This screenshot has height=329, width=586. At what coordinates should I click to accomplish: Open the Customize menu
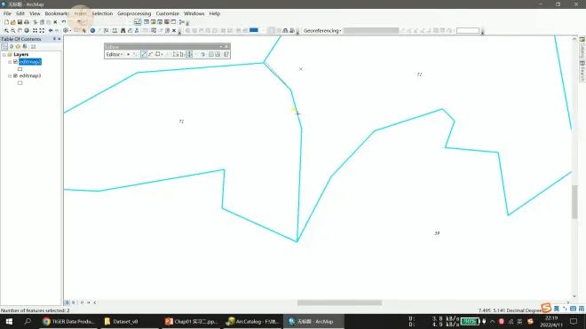(168, 13)
